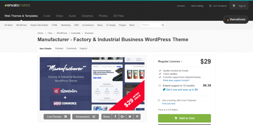Open All Items category

click(x=9, y=25)
